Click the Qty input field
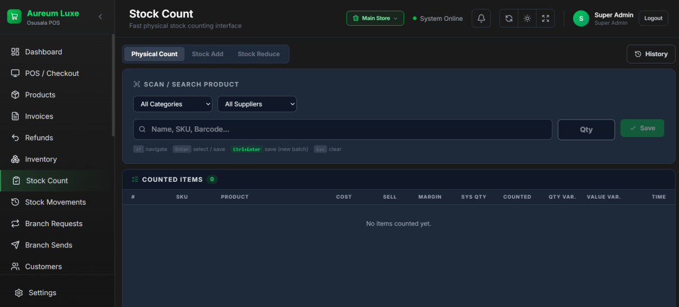Viewport: 679px width, 307px height. (x=586, y=130)
